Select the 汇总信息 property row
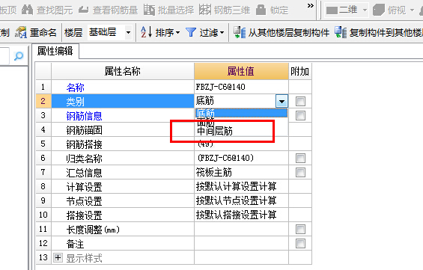 123,172
